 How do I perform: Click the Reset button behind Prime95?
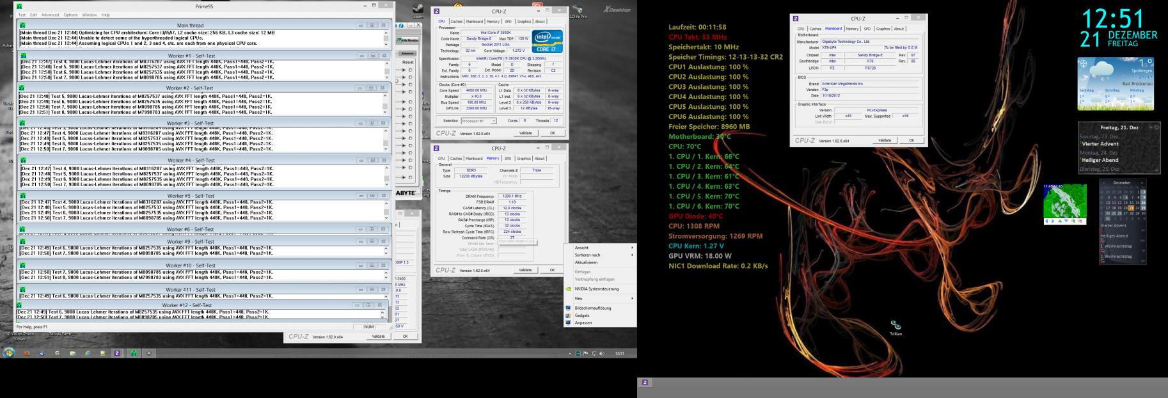point(407,62)
